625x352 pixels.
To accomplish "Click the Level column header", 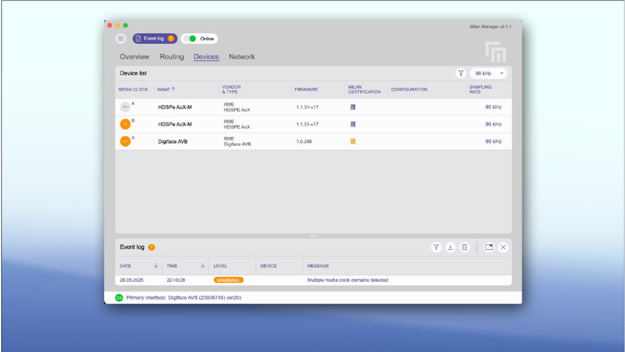I will click(x=220, y=266).
